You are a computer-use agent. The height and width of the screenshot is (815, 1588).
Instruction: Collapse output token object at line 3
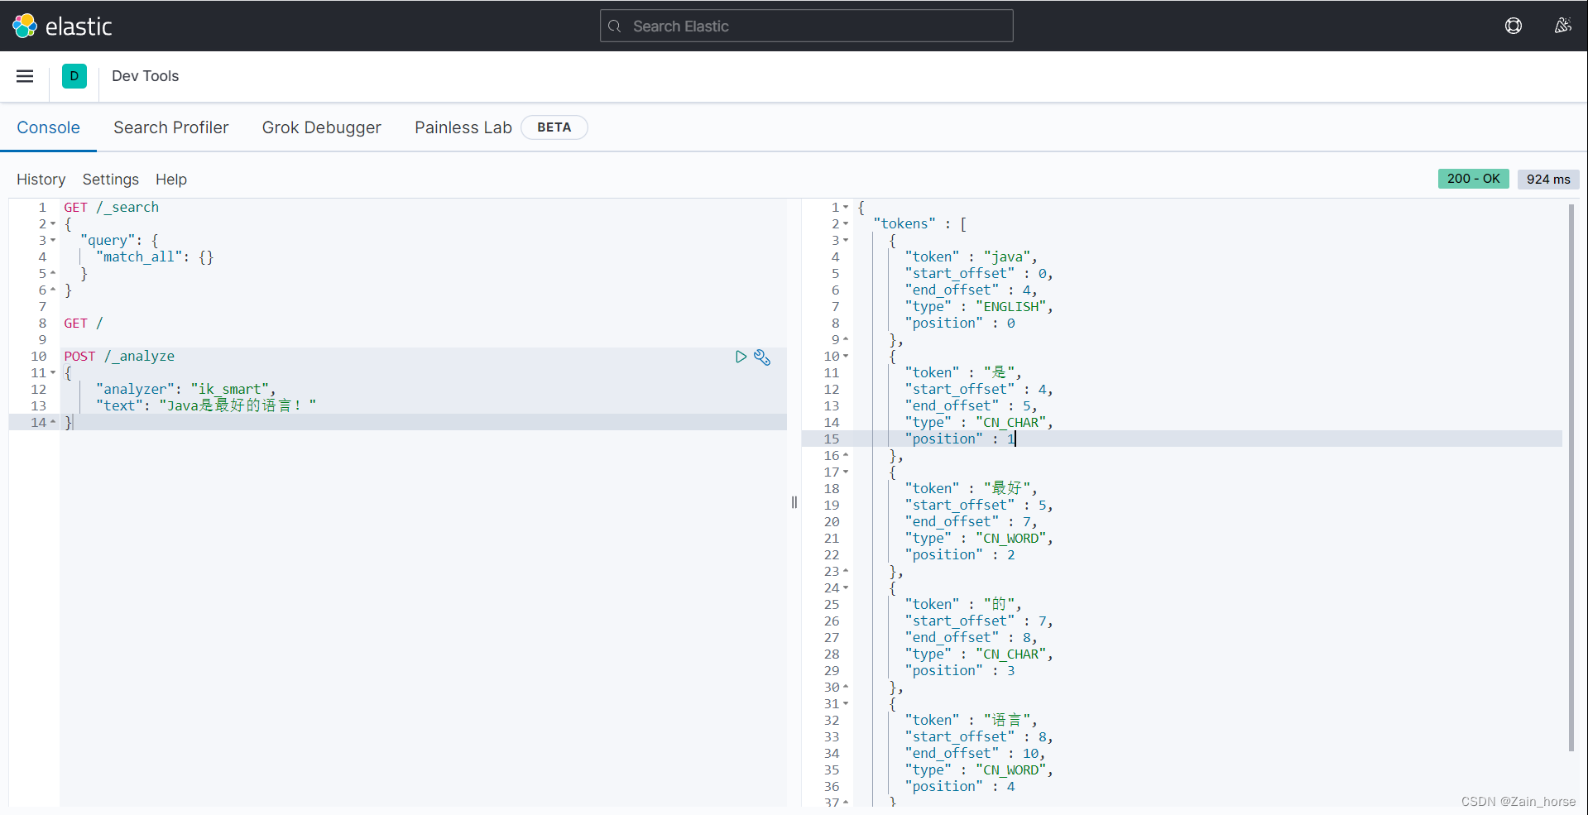[846, 241]
